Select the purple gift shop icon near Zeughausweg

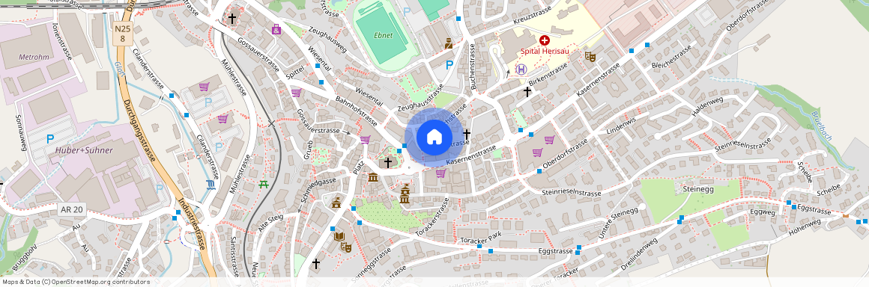pyautogui.click(x=276, y=29)
